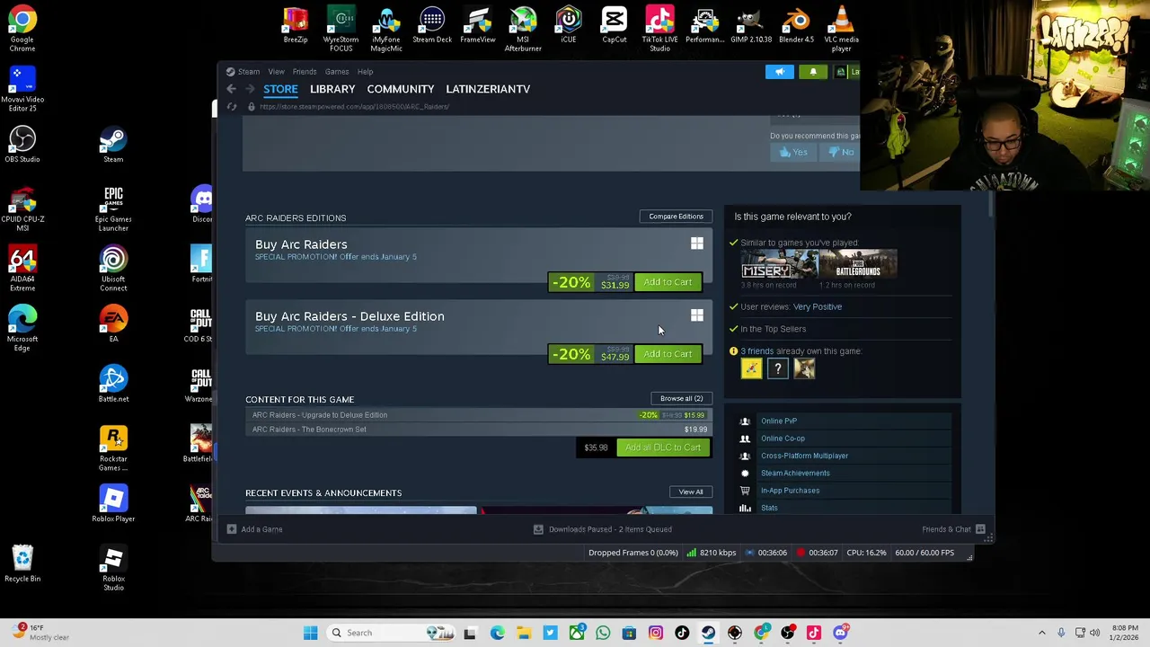Open Stream Deck desktop icon
The width and height of the screenshot is (1150, 647).
coord(432,25)
